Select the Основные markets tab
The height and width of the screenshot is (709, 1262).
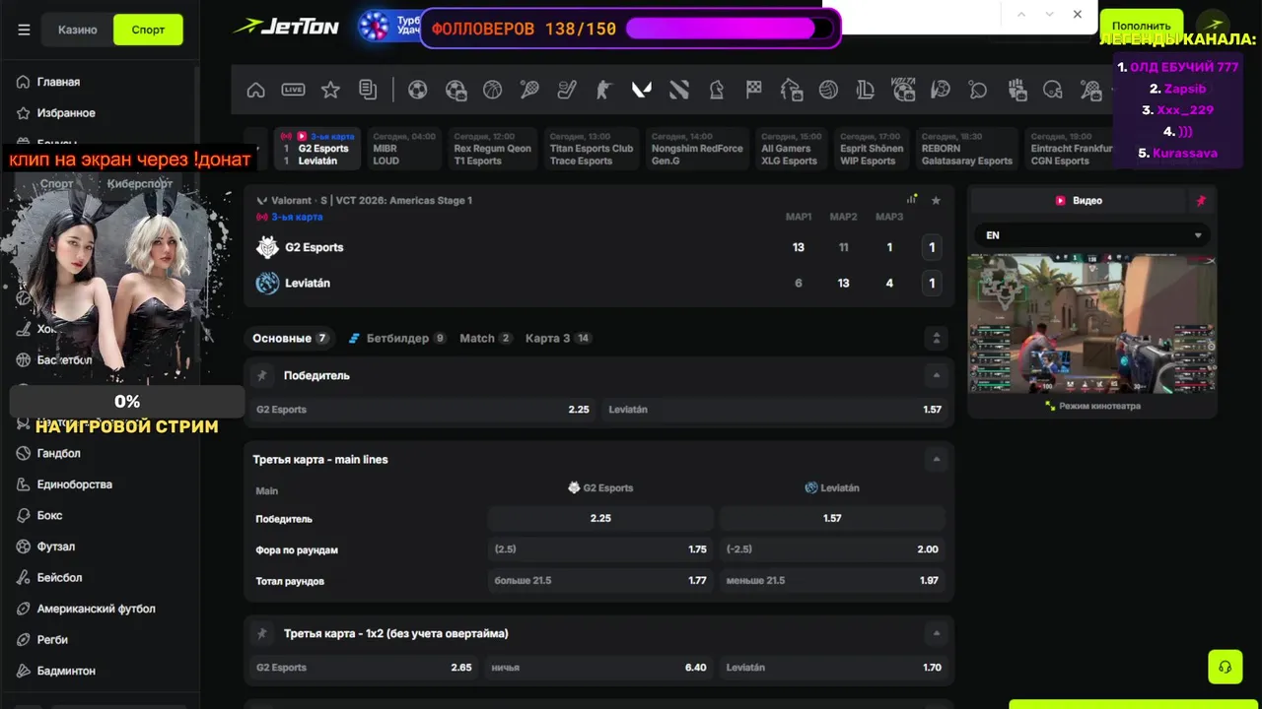291,338
